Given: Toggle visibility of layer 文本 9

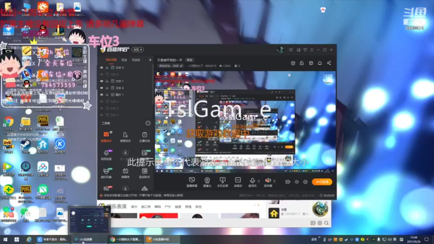Looking at the screenshot, I should pyautogui.click(x=101, y=67).
